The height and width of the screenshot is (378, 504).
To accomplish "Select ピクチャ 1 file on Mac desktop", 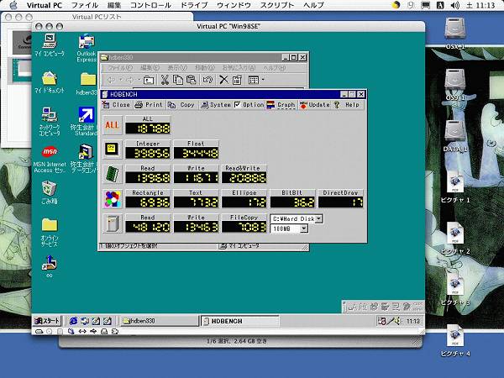I will tap(454, 187).
